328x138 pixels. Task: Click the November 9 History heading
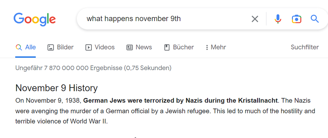pos(56,88)
